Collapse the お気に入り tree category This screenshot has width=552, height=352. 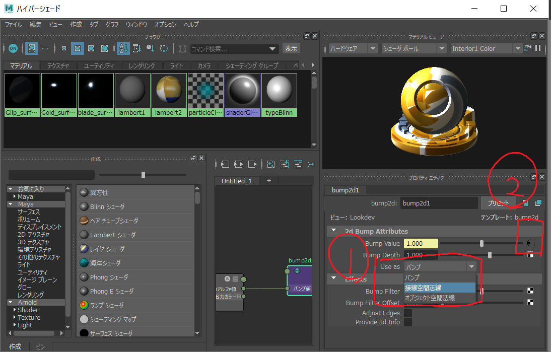[11, 189]
